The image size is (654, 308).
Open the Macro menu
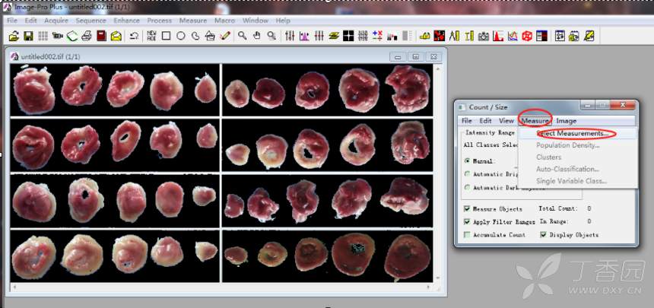tap(224, 21)
